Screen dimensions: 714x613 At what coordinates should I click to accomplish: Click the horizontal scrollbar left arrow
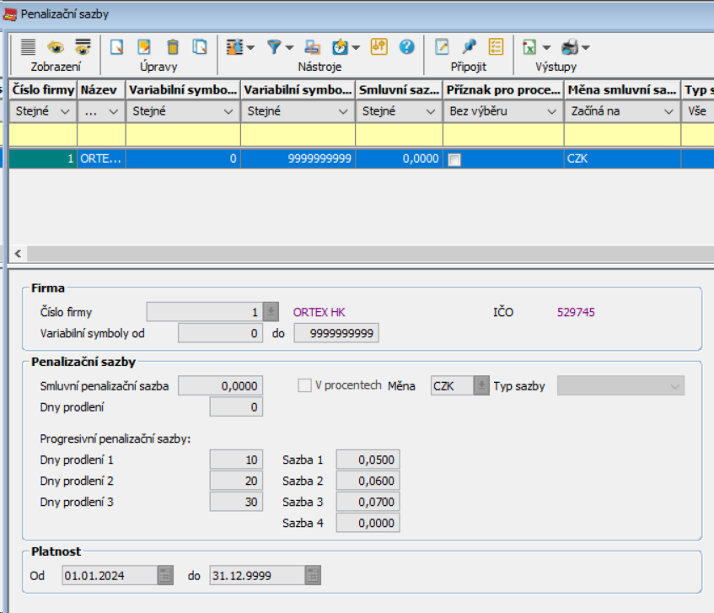tap(17, 253)
